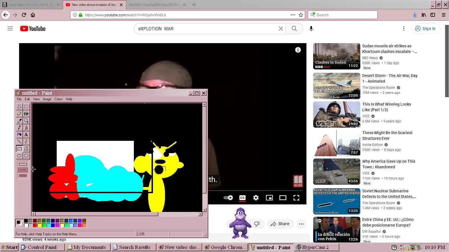The width and height of the screenshot is (449, 252).
Task: Activate the Magnifier tool in Paint
Action: click(26, 121)
